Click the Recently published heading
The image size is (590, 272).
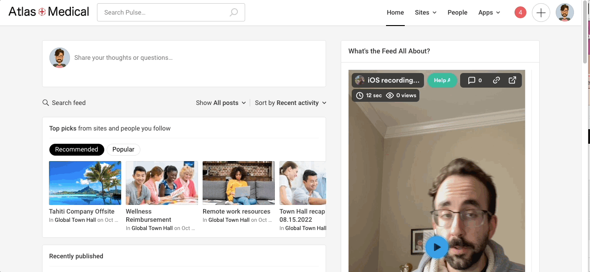tap(76, 256)
